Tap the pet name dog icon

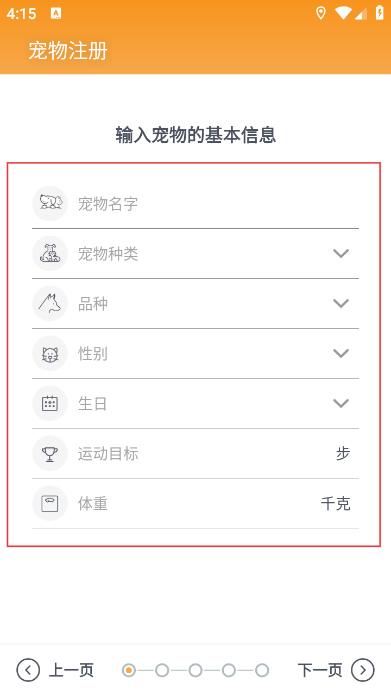click(x=50, y=204)
